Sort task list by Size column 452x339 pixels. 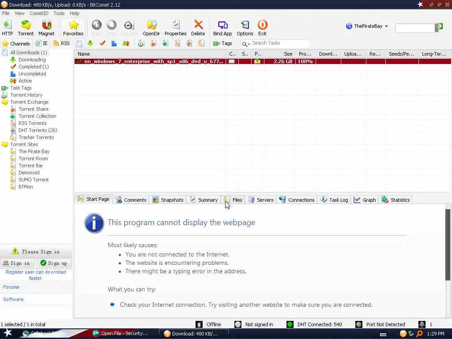pyautogui.click(x=279, y=54)
